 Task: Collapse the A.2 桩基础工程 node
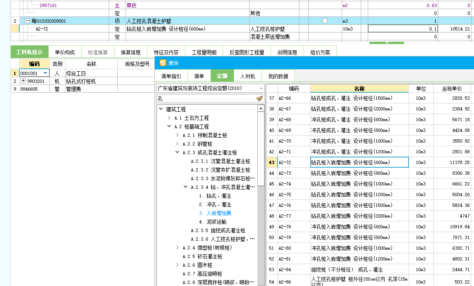point(169,126)
